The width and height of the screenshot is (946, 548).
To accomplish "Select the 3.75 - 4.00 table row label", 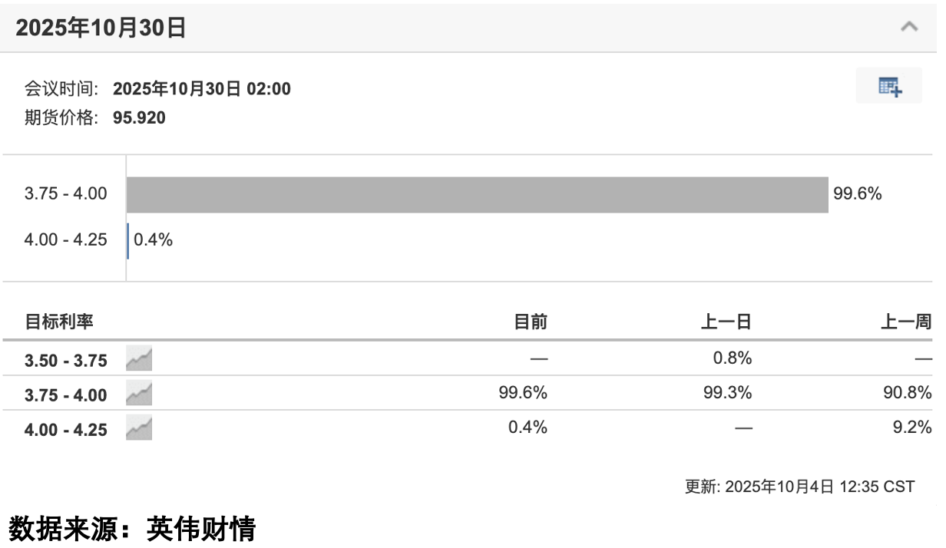I will click(66, 394).
